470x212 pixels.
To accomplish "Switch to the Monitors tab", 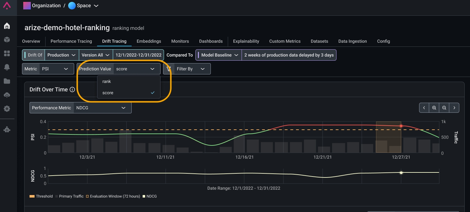I will 180,41.
